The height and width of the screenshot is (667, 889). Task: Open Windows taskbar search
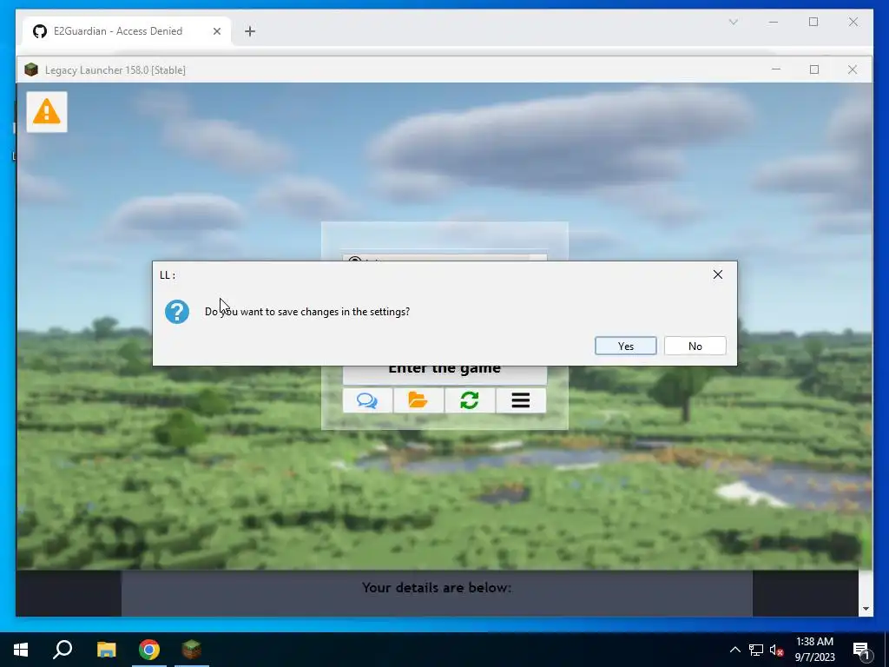pos(63,650)
